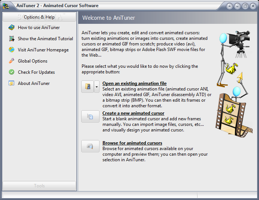Click the browse animated cursors icon button
Viewport: 259px width, 200px height.
[90, 146]
